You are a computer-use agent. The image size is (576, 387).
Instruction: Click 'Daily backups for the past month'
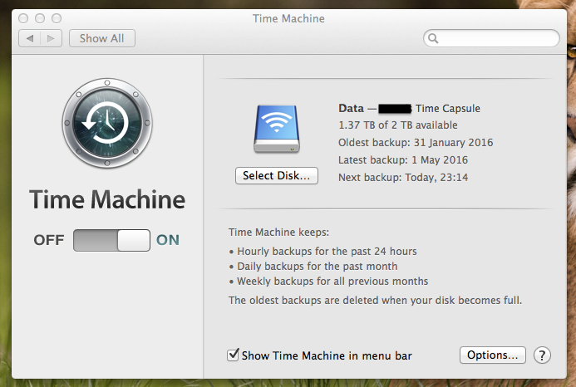[318, 267]
